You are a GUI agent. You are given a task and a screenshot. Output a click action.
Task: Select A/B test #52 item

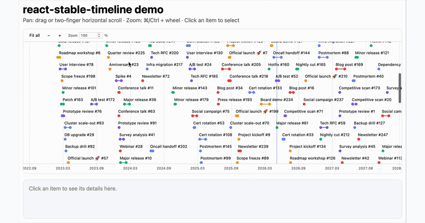287,76
